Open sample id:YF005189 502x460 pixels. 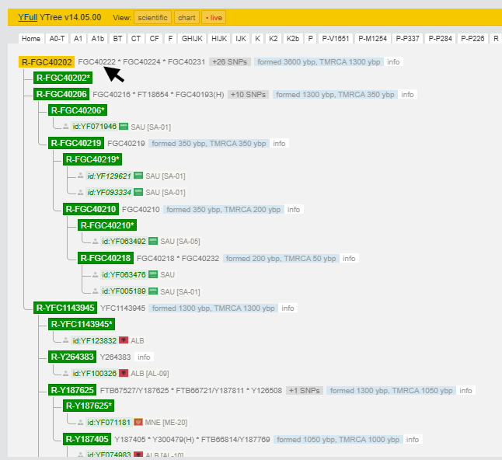coord(124,291)
